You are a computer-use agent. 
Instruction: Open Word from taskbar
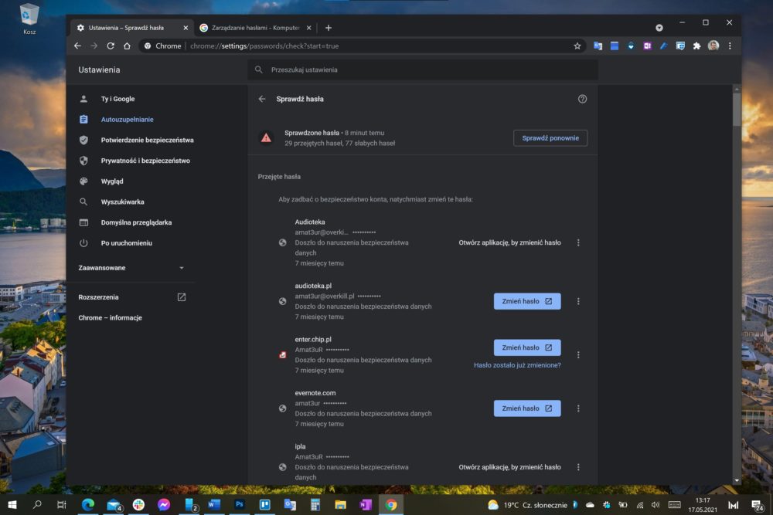(214, 505)
